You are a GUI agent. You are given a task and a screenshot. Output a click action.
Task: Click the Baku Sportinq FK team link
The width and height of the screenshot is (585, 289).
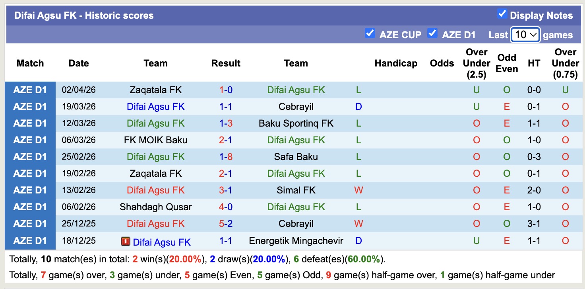(x=296, y=123)
